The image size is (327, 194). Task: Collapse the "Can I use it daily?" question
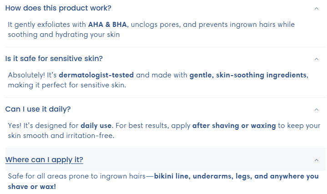pos(38,109)
